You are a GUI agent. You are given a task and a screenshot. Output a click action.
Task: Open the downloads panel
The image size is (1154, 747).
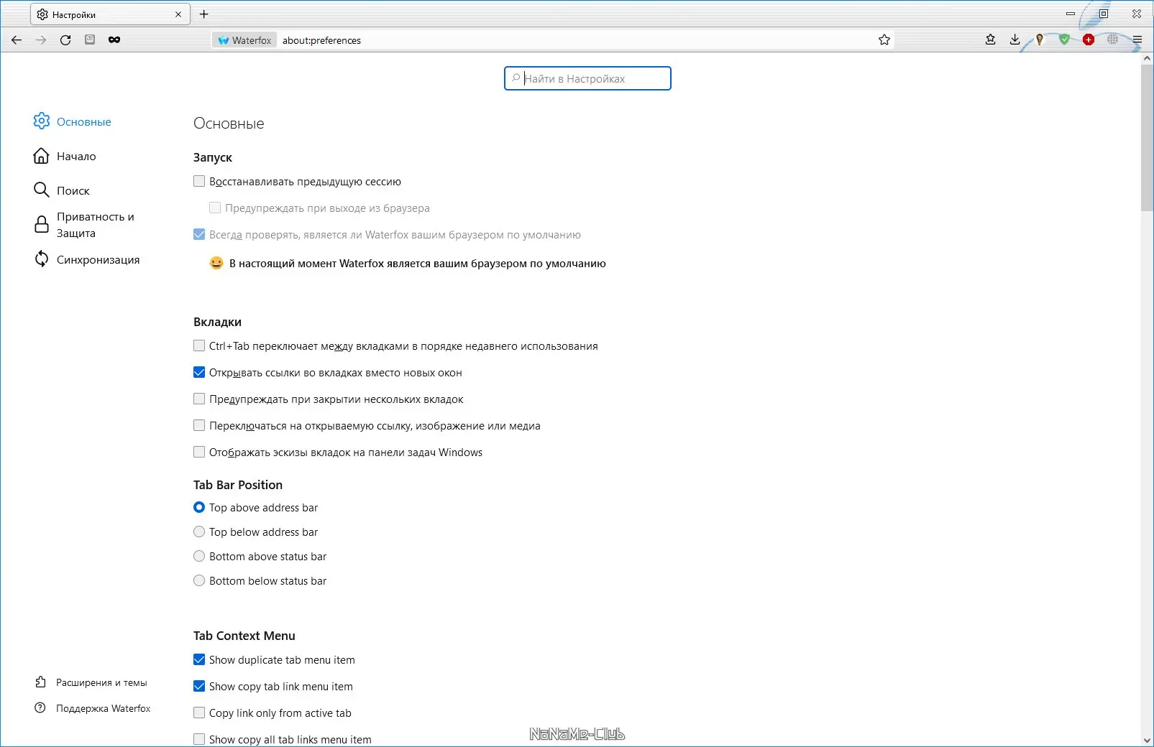coord(1015,40)
